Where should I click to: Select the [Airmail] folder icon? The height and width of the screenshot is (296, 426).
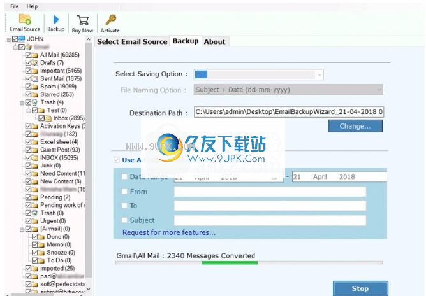(34, 229)
